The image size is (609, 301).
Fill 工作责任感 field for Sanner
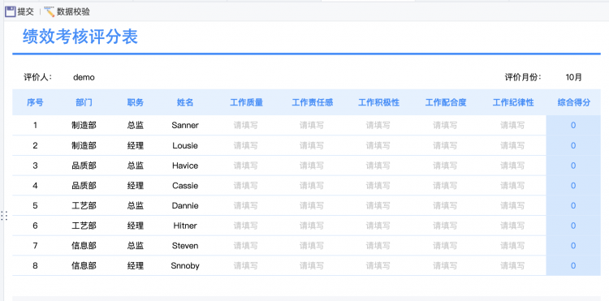coord(312,125)
